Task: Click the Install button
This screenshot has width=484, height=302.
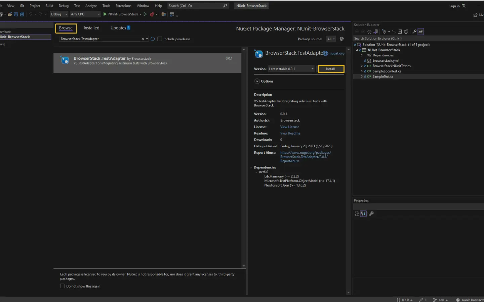Action: [331, 69]
